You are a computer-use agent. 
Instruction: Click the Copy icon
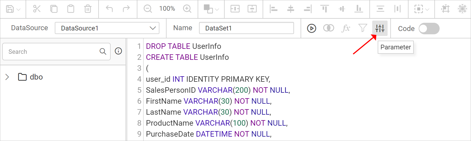(x=54, y=9)
